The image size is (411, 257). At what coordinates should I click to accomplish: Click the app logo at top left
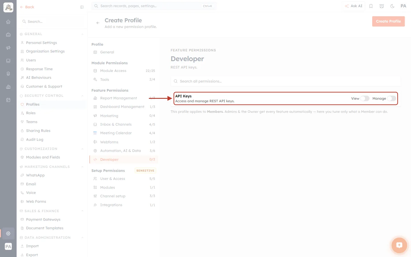[8, 7]
